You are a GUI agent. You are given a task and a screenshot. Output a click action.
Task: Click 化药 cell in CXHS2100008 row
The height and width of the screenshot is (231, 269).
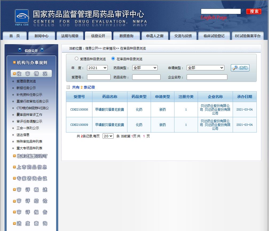point(139,109)
